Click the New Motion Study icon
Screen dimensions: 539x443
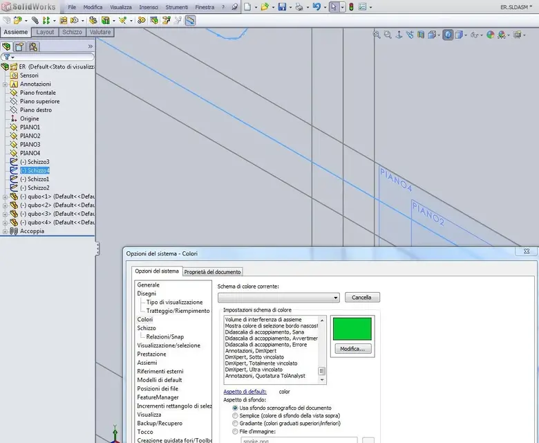(x=141, y=21)
